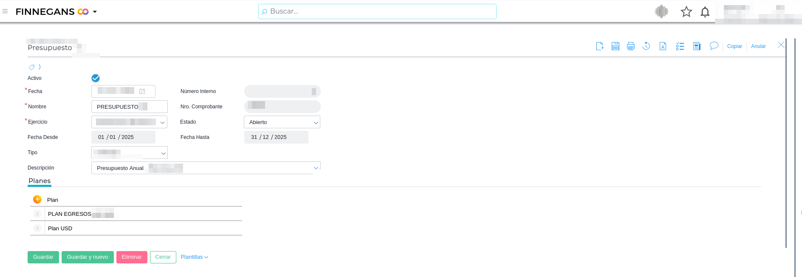Open the Fecha calendar picker icon
The image size is (802, 277).
[142, 91]
